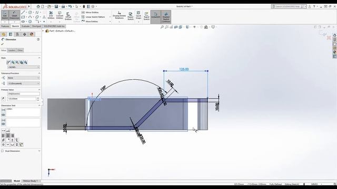337x189 pixels.
Task: Insert the diameter symbol into dimension text
Action: click(3, 140)
